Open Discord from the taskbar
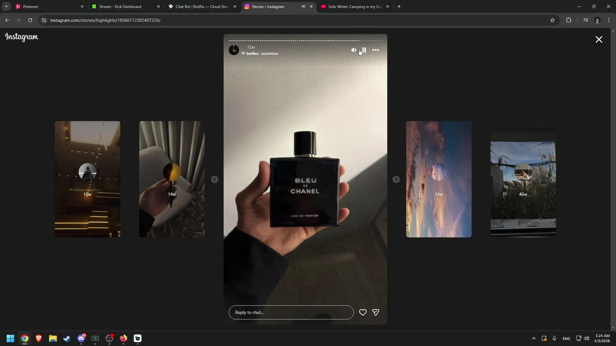 coord(81,338)
